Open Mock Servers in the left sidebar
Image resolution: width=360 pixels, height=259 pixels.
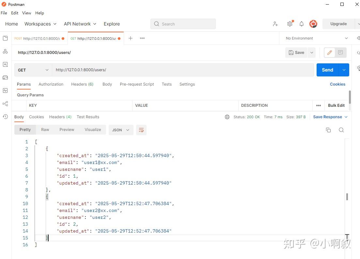coord(5,77)
